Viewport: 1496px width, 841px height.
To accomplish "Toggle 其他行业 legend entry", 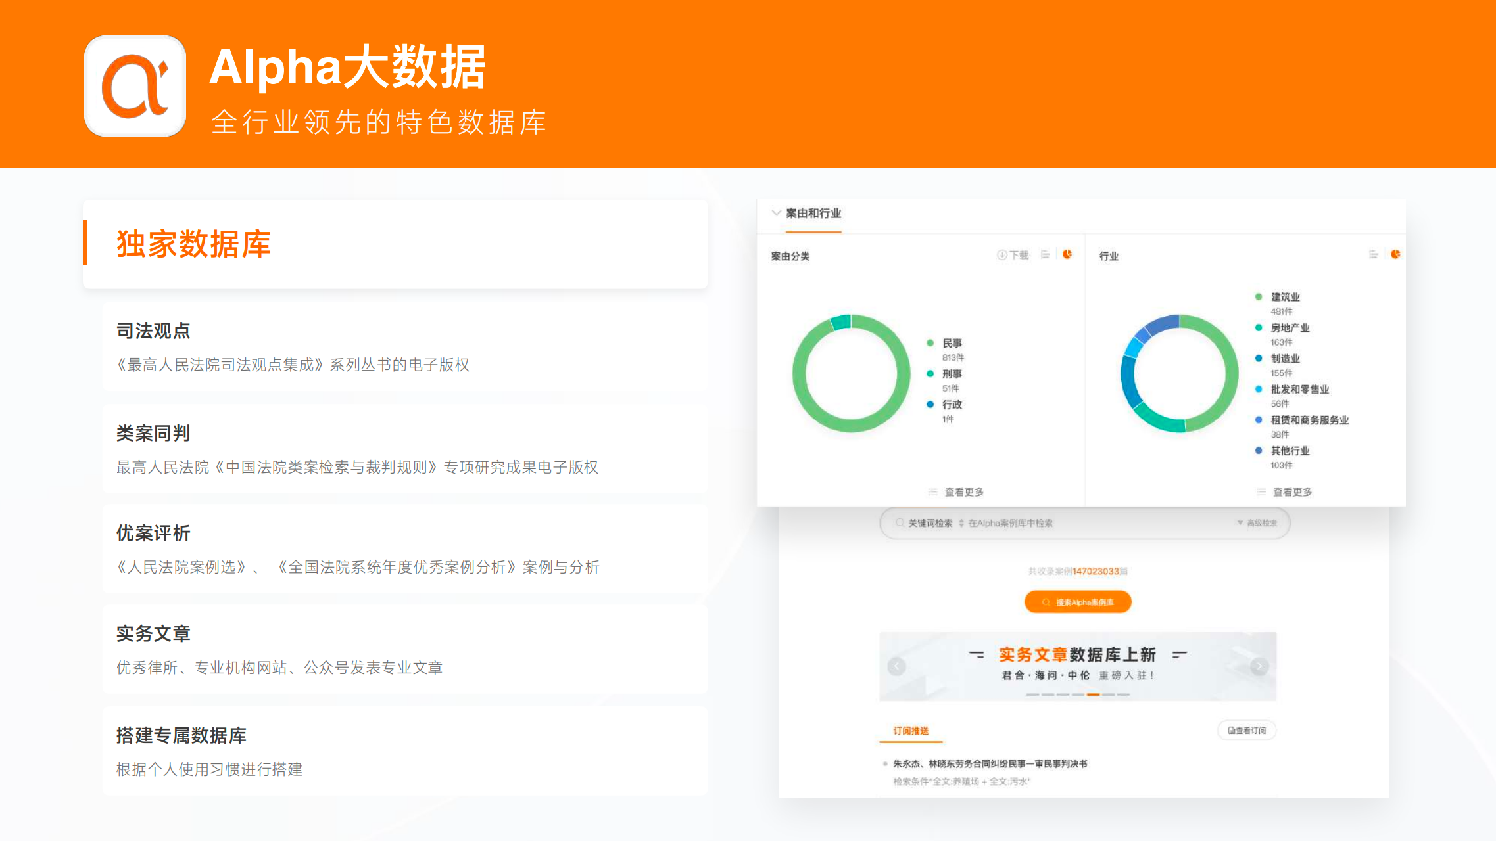I will click(x=1282, y=451).
